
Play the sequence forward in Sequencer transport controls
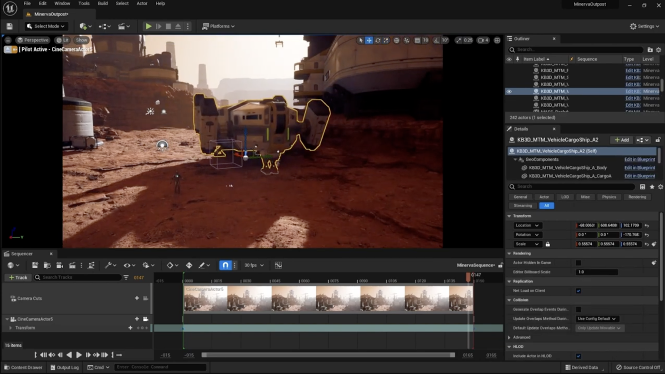[79, 355]
